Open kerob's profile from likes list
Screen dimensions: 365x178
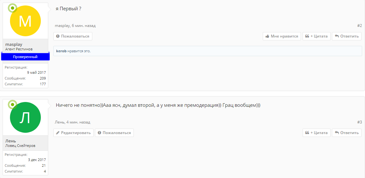click(61, 51)
